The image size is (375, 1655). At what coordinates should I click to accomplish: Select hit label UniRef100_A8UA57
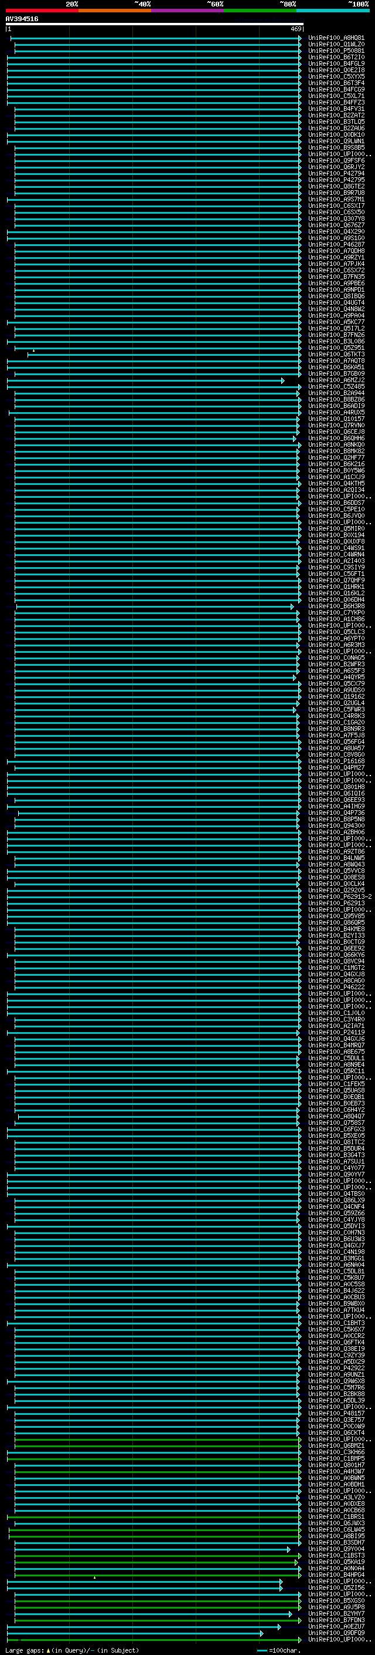click(336, 748)
